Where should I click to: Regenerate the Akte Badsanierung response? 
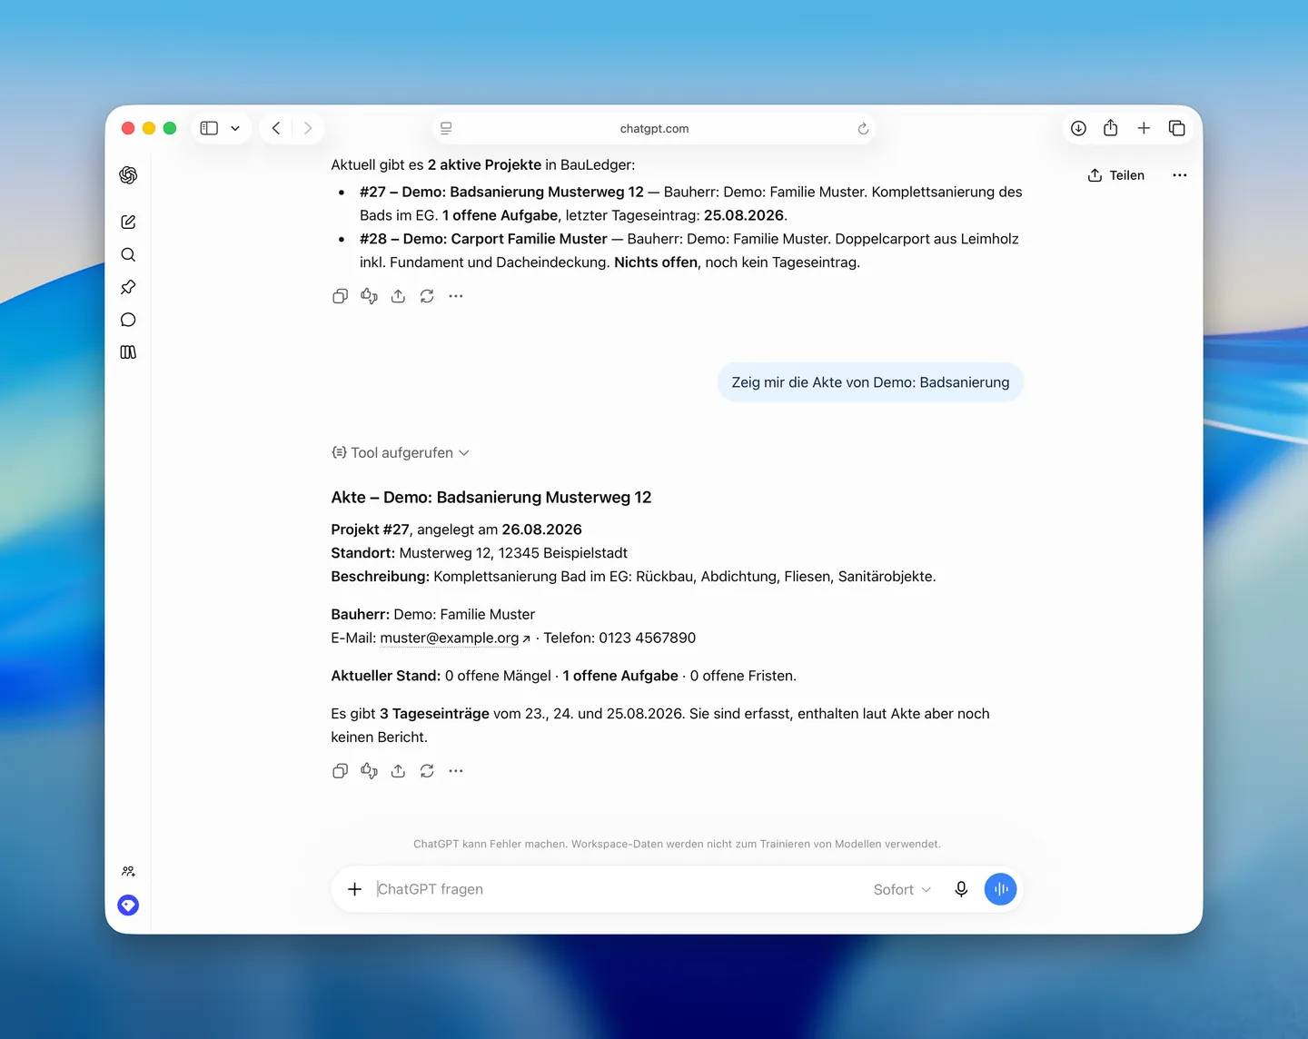pyautogui.click(x=427, y=771)
